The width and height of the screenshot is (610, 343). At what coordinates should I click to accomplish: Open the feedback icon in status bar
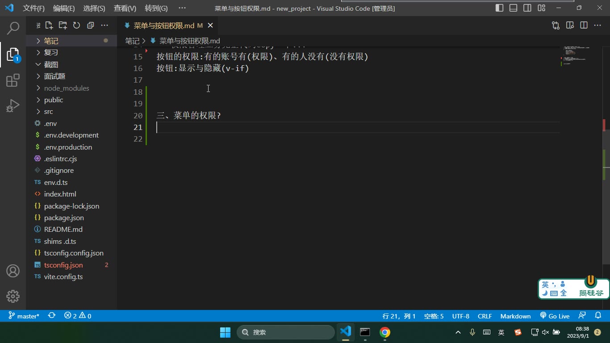(582, 316)
